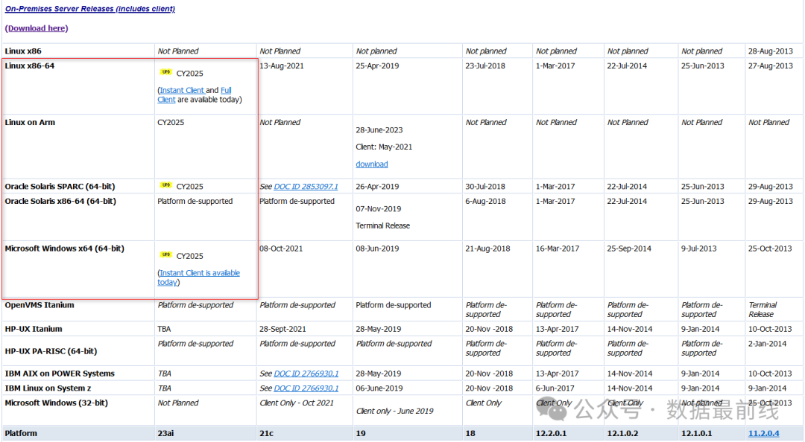
Task: Select 'HP-UX PA-RISC (64-bit)' row header
Action: tap(51, 351)
